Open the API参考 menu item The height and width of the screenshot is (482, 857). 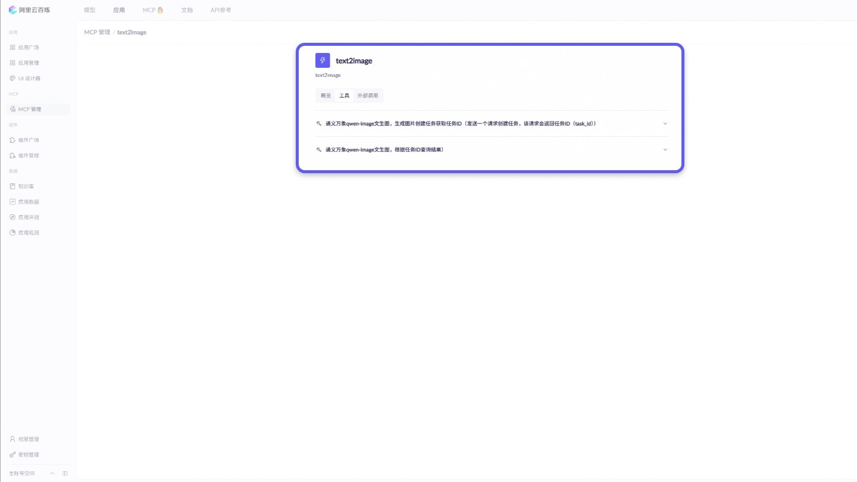220,10
